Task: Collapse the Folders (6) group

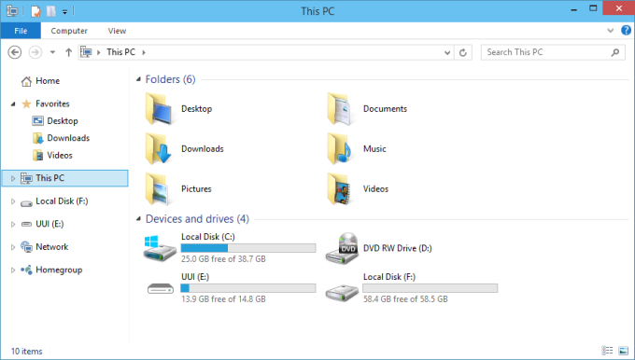Action: [x=138, y=79]
